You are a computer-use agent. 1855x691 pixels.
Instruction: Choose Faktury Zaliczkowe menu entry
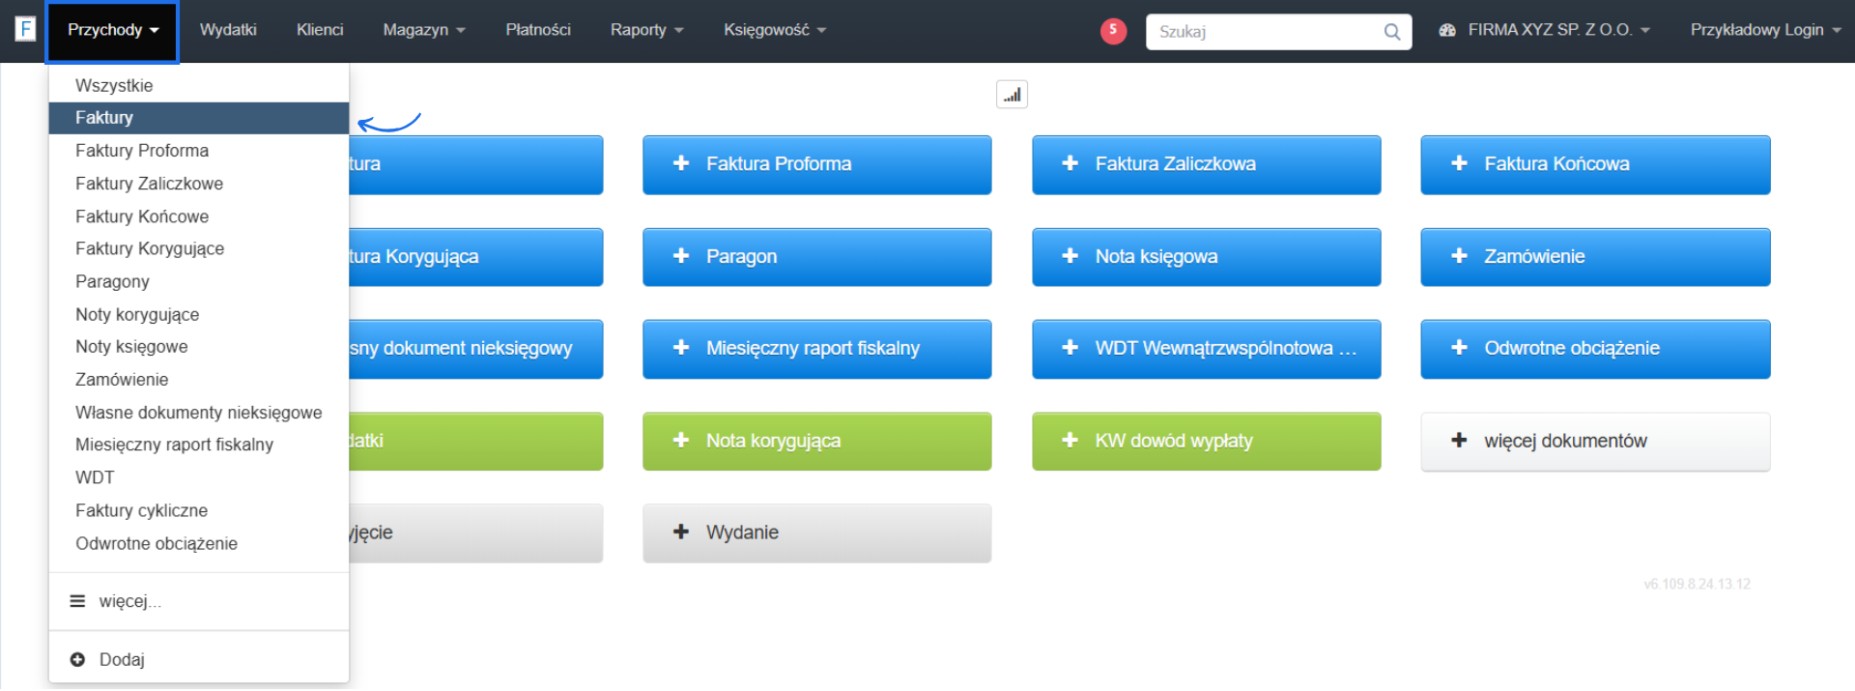point(199,184)
